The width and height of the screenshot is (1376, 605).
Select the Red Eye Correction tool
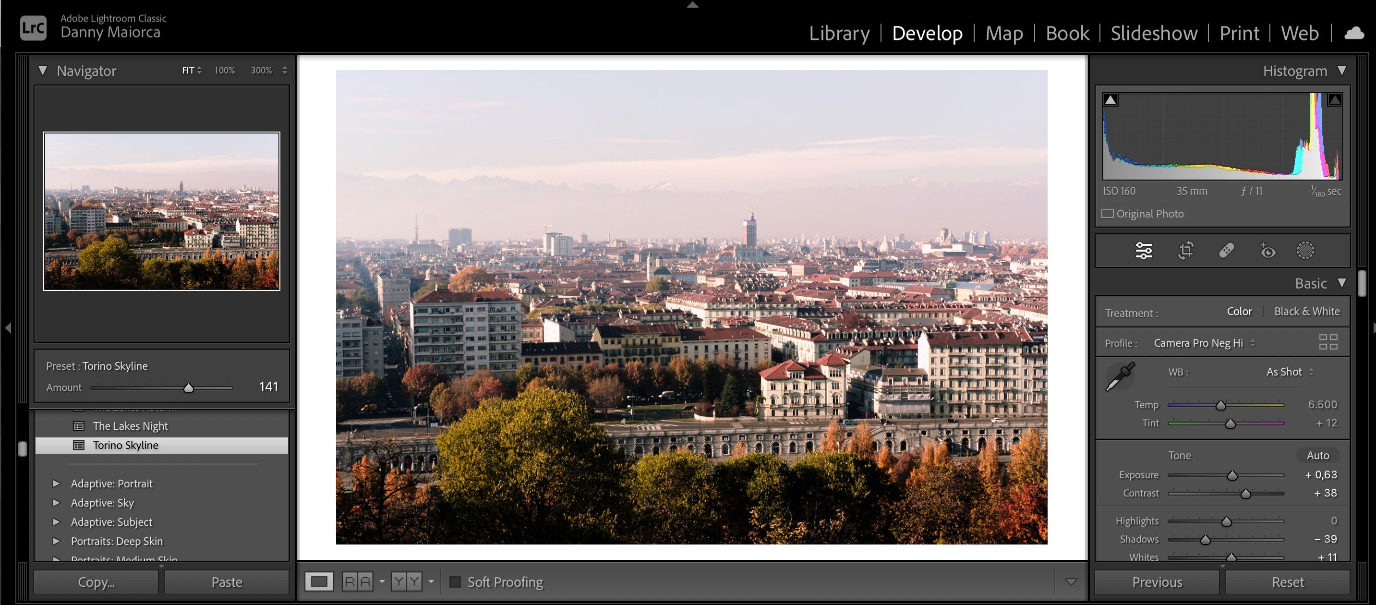coord(1267,251)
